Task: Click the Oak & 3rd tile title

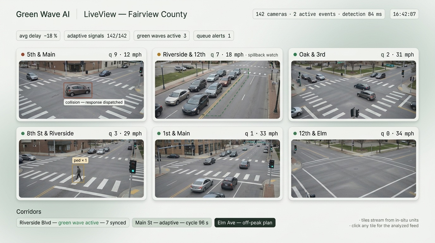Action: coord(312,54)
